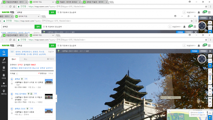
Task: Open the 버스 sidebar icon in front window
Action: pyautogui.click(x=4, y=69)
